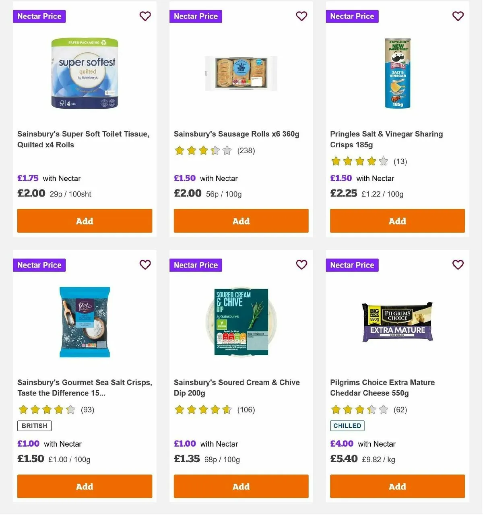Add Super Soft Toilet Tissue to basket
The width and height of the screenshot is (483, 515).
click(x=85, y=221)
